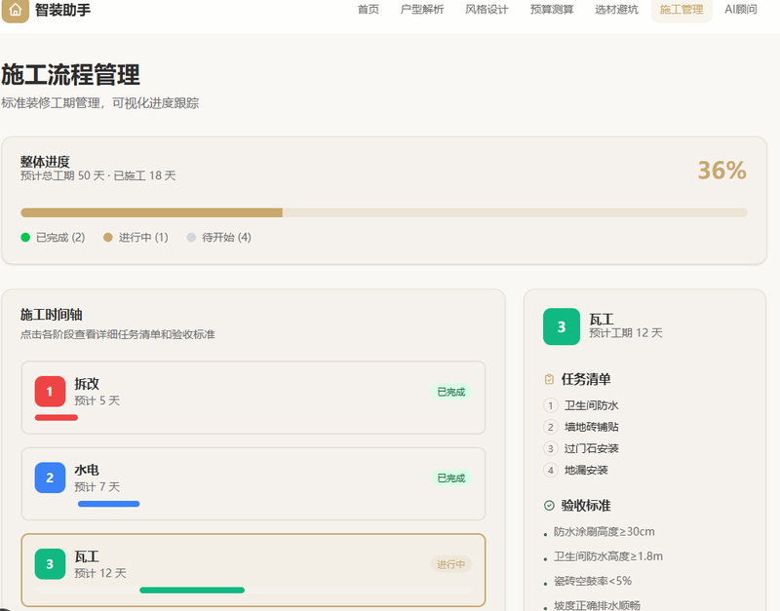This screenshot has height=611, width=780.
Task: Click the text 预计 5 天
Action: [97, 401]
